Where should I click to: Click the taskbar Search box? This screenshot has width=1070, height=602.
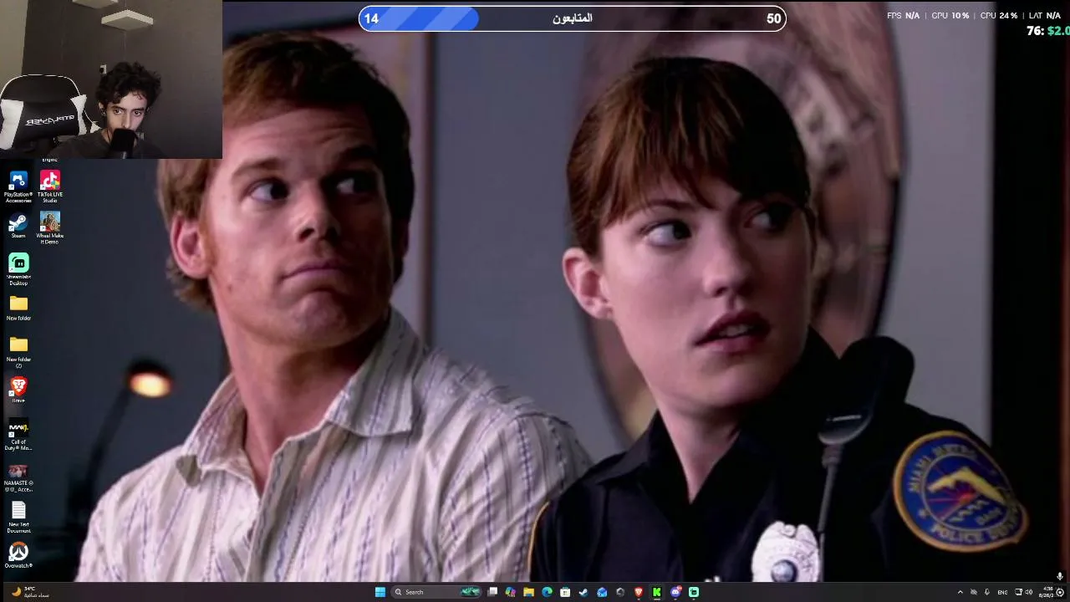click(x=436, y=592)
